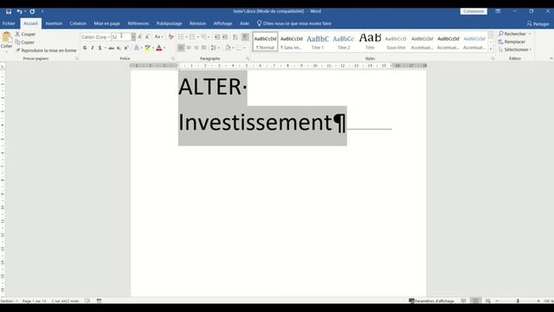The image size is (554, 312).
Task: Open the highlight color dropdown arrow
Action: coord(153,48)
